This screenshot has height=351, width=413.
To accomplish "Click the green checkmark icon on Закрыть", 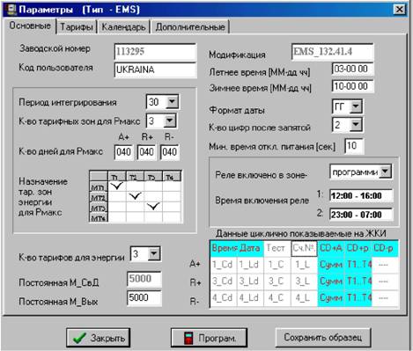I will [79, 338].
